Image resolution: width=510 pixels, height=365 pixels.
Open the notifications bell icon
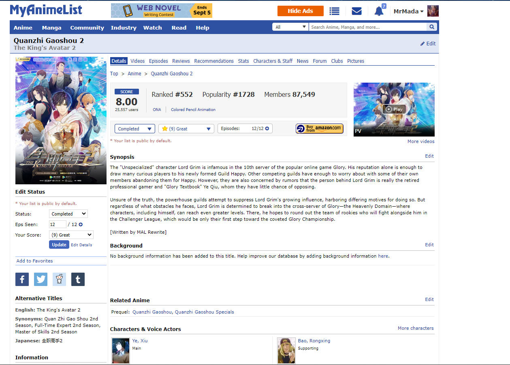coord(379,11)
